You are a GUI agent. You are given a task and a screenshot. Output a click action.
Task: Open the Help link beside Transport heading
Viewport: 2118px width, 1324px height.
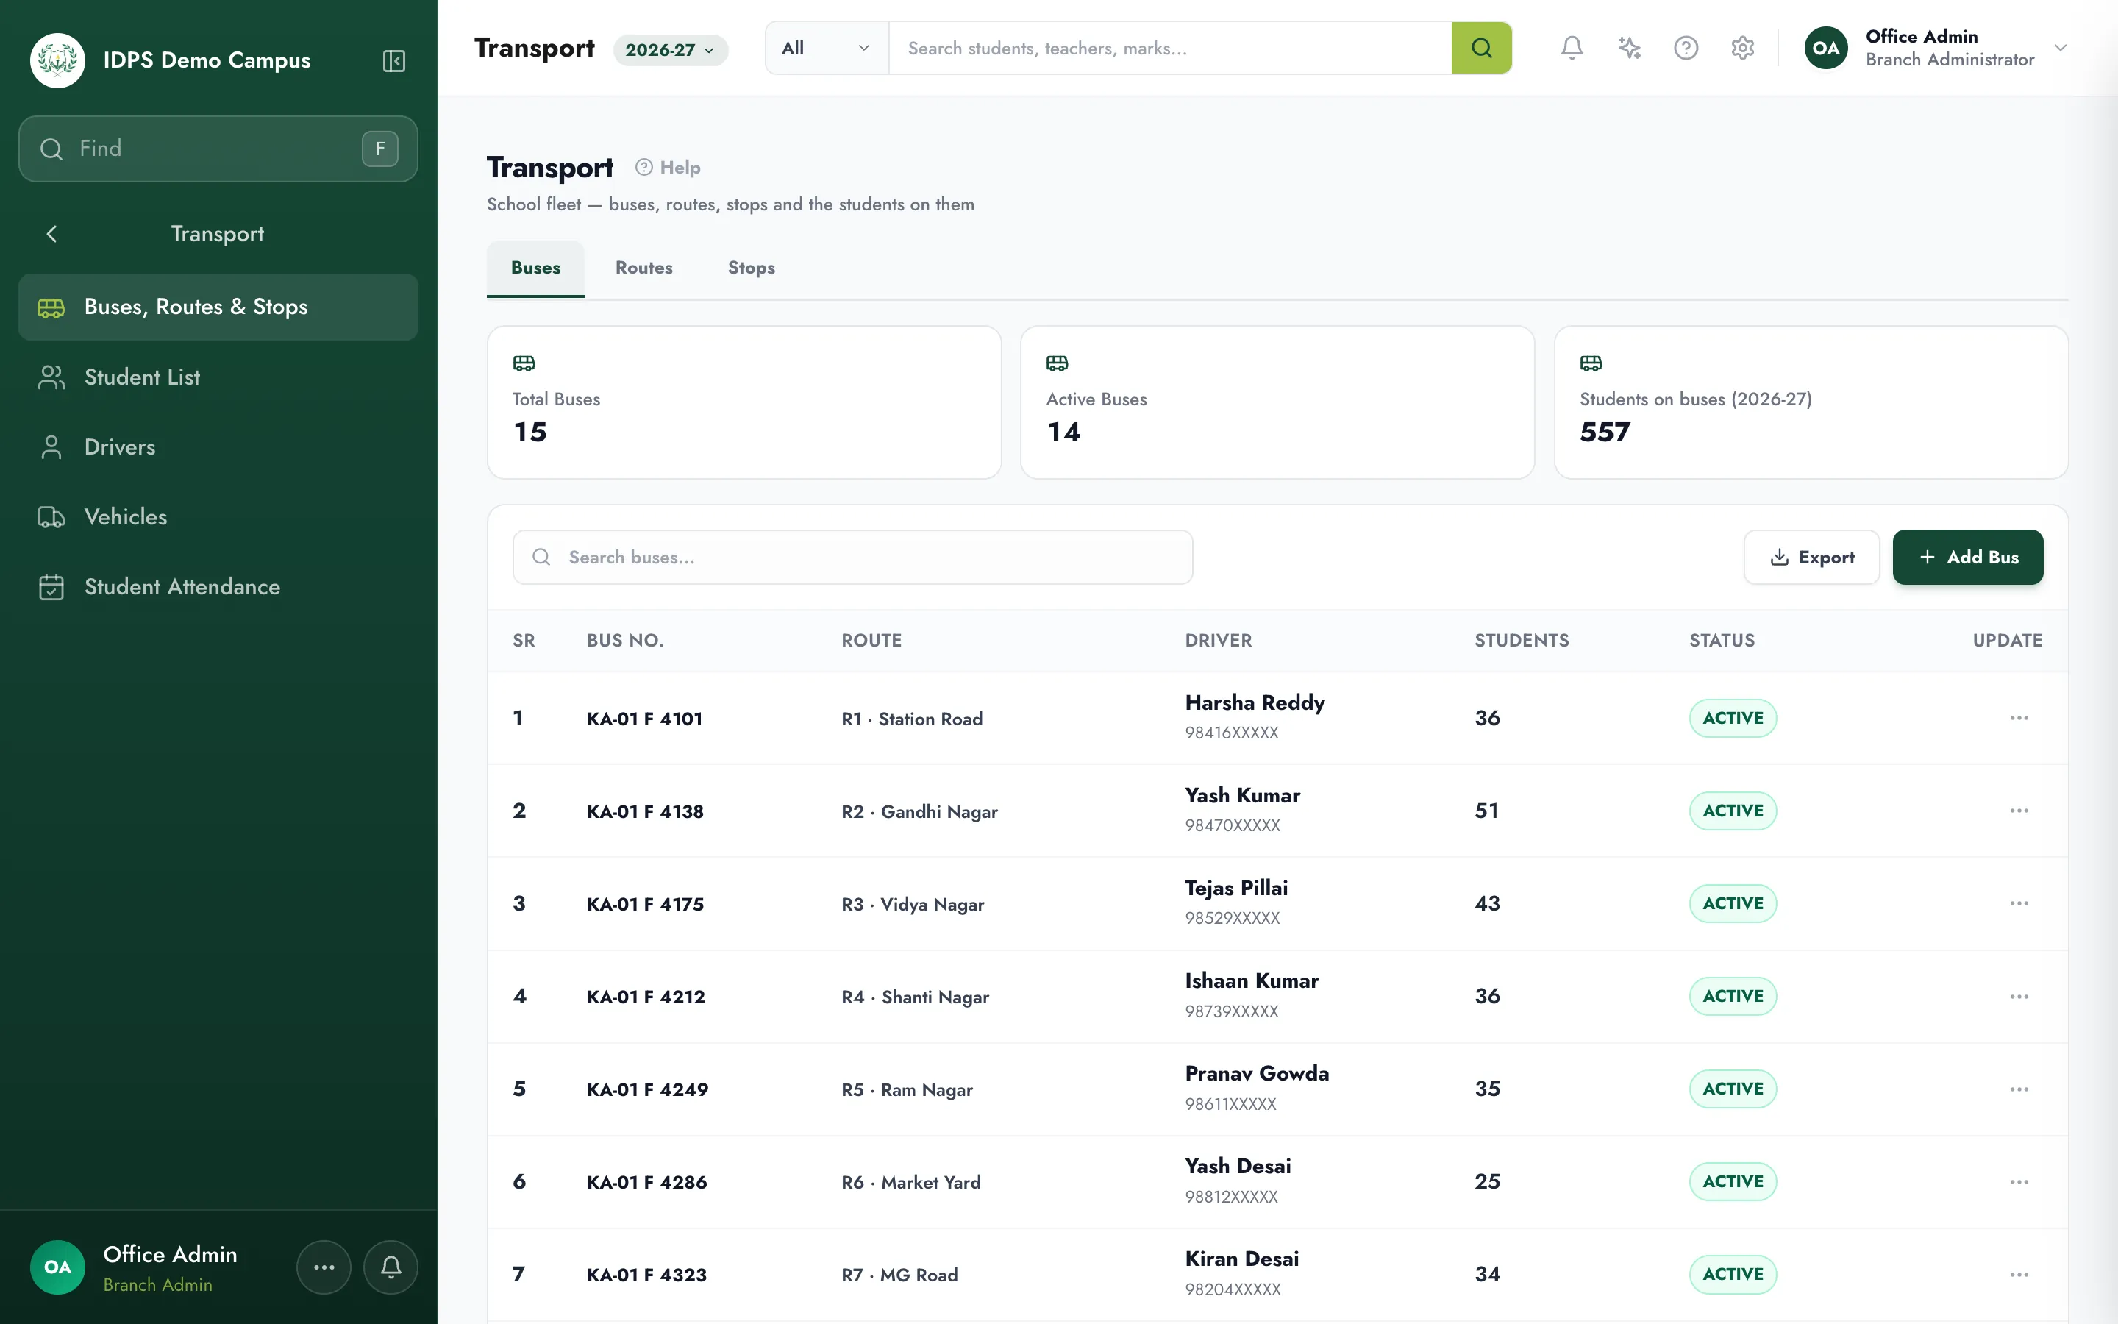[668, 167]
